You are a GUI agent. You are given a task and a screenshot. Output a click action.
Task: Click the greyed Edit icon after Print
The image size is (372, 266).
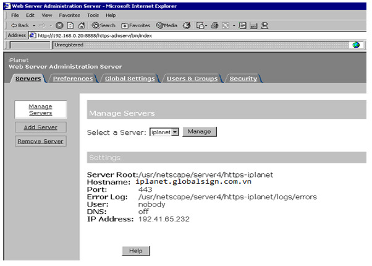(x=226, y=25)
